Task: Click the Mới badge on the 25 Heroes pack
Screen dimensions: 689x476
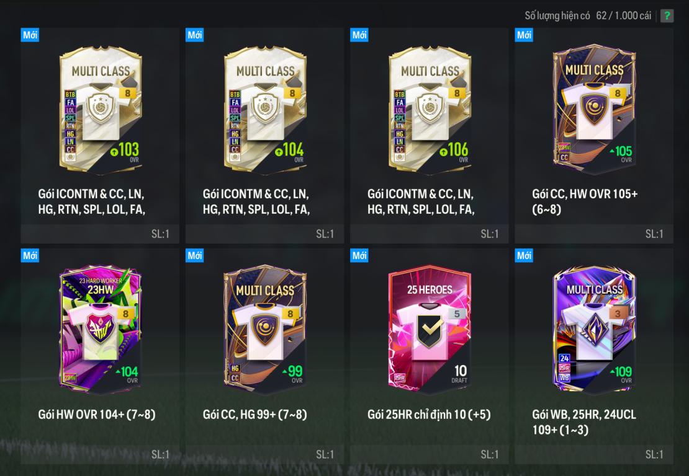Action: point(359,255)
